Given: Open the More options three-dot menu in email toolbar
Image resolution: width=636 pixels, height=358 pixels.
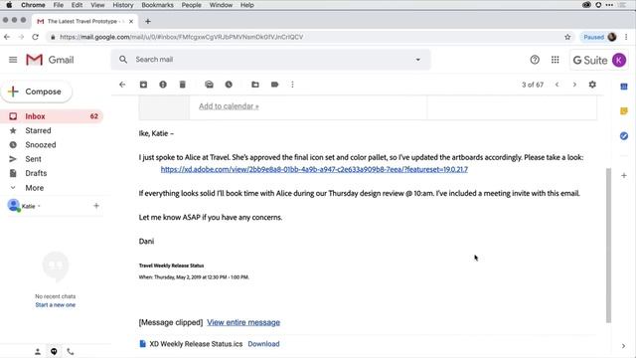Looking at the screenshot, I should [x=292, y=85].
